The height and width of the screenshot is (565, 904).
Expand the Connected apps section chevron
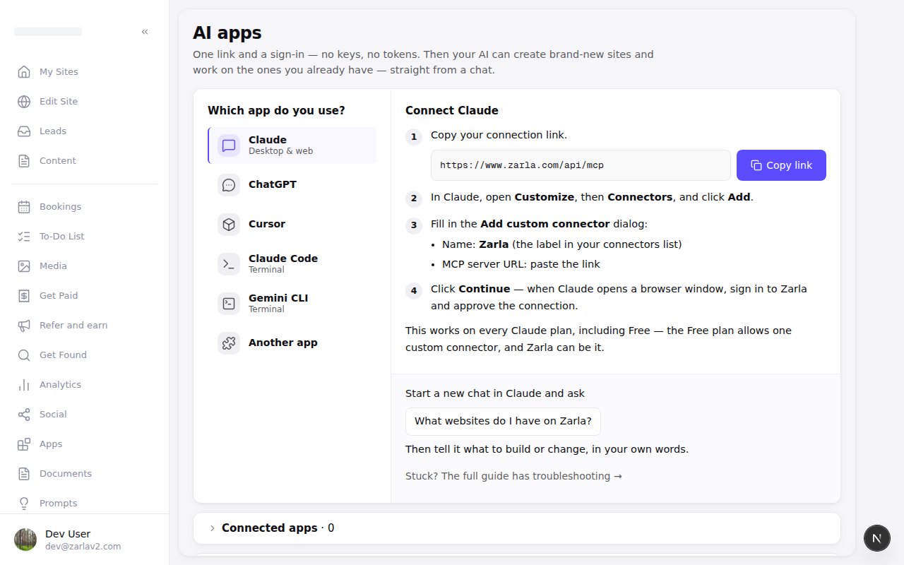point(212,528)
